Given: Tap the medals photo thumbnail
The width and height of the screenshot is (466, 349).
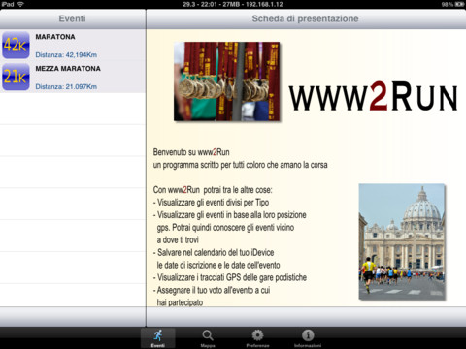Looking at the screenshot, I should pyautogui.click(x=226, y=81).
